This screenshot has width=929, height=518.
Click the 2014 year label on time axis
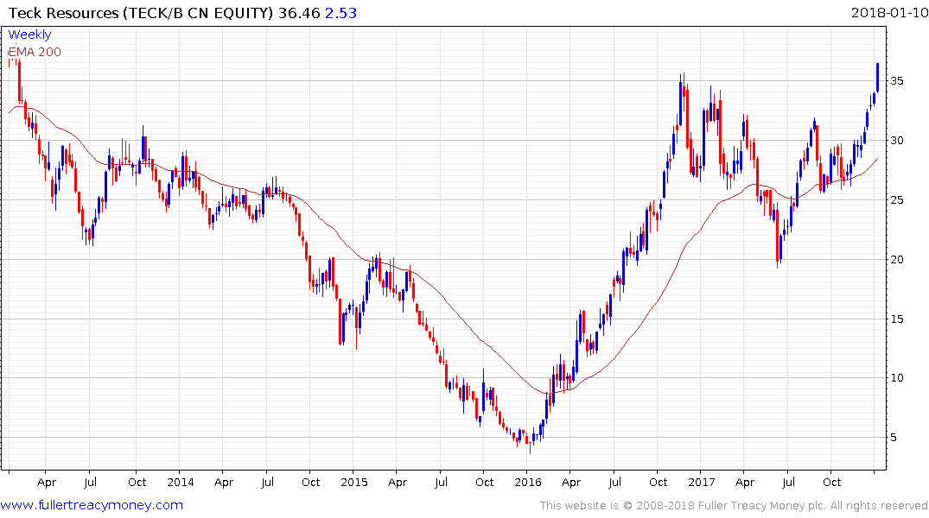[180, 483]
